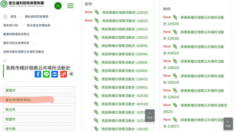This screenshot has height=132, width=235.
Task: Share page via Facebook icon
Action: (38, 74)
